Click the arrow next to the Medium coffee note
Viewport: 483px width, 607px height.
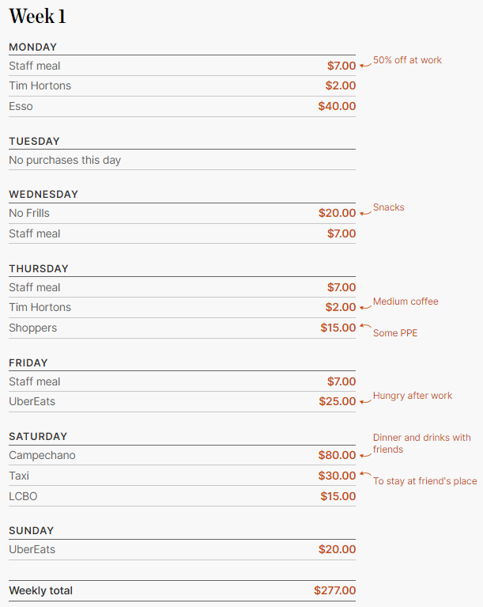pyautogui.click(x=364, y=305)
